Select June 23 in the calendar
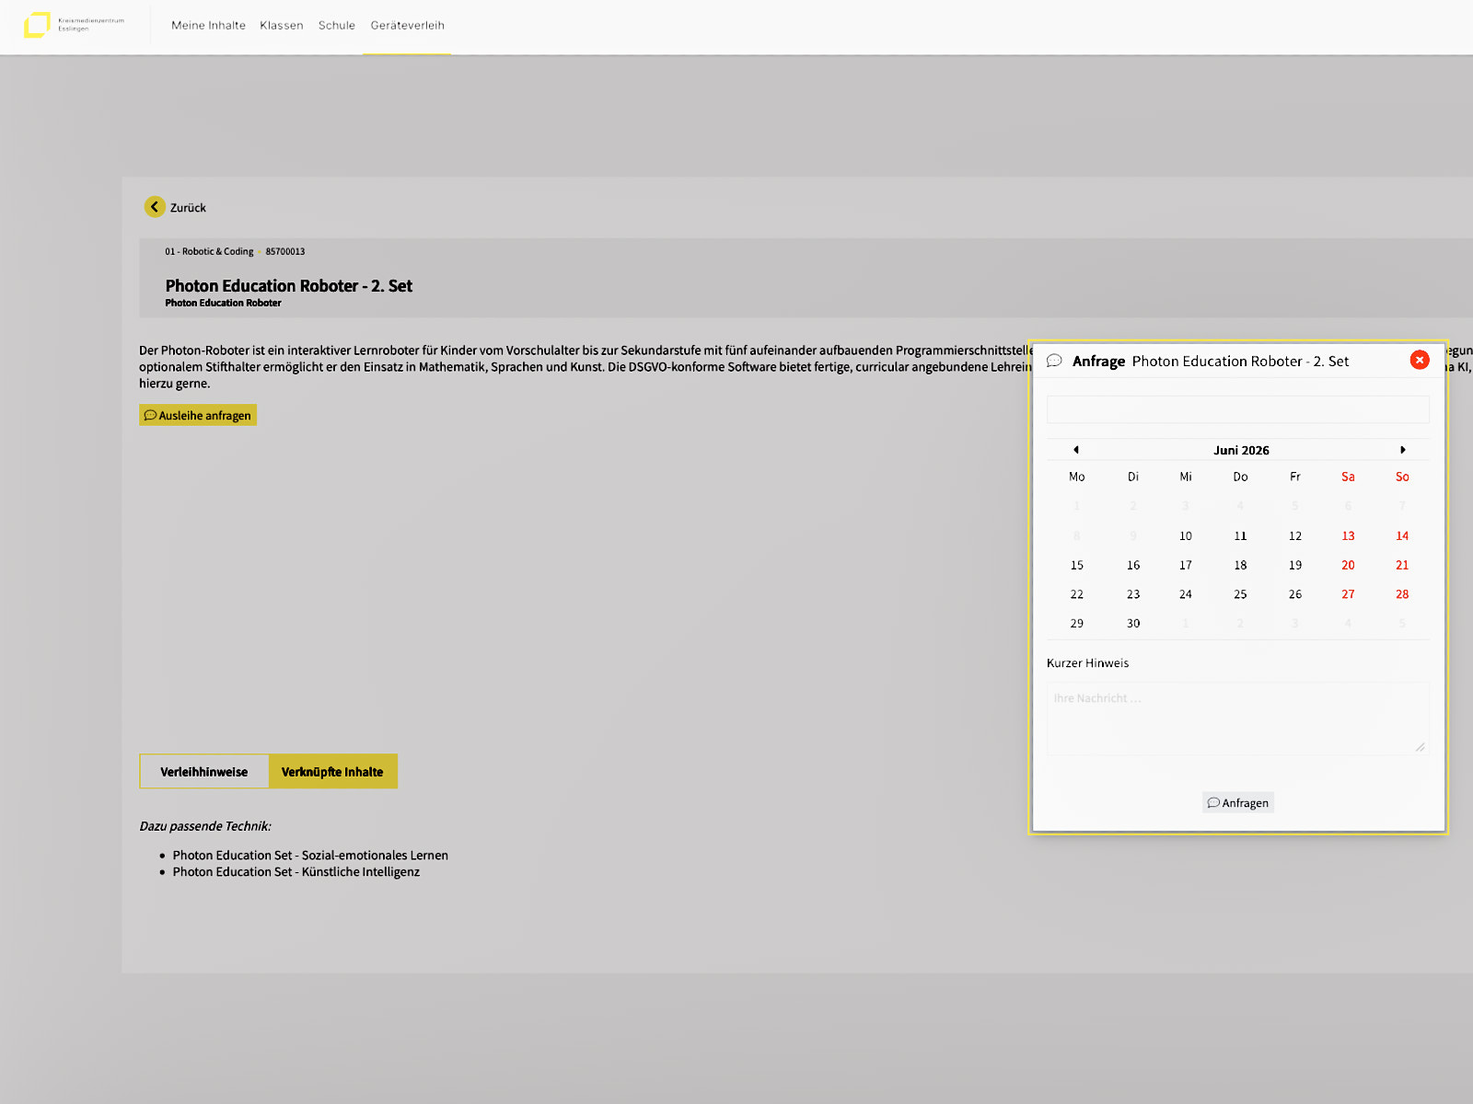Screen dimensions: 1473x1104 coord(1133,594)
